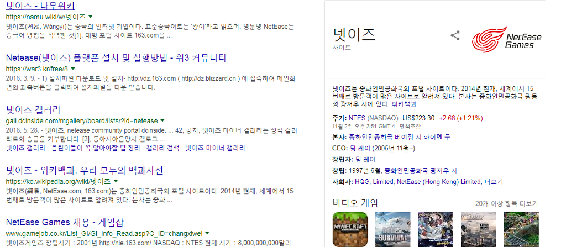Click 20개 이상 항목 더보기 link
The width and height of the screenshot is (566, 247).
tap(506, 203)
